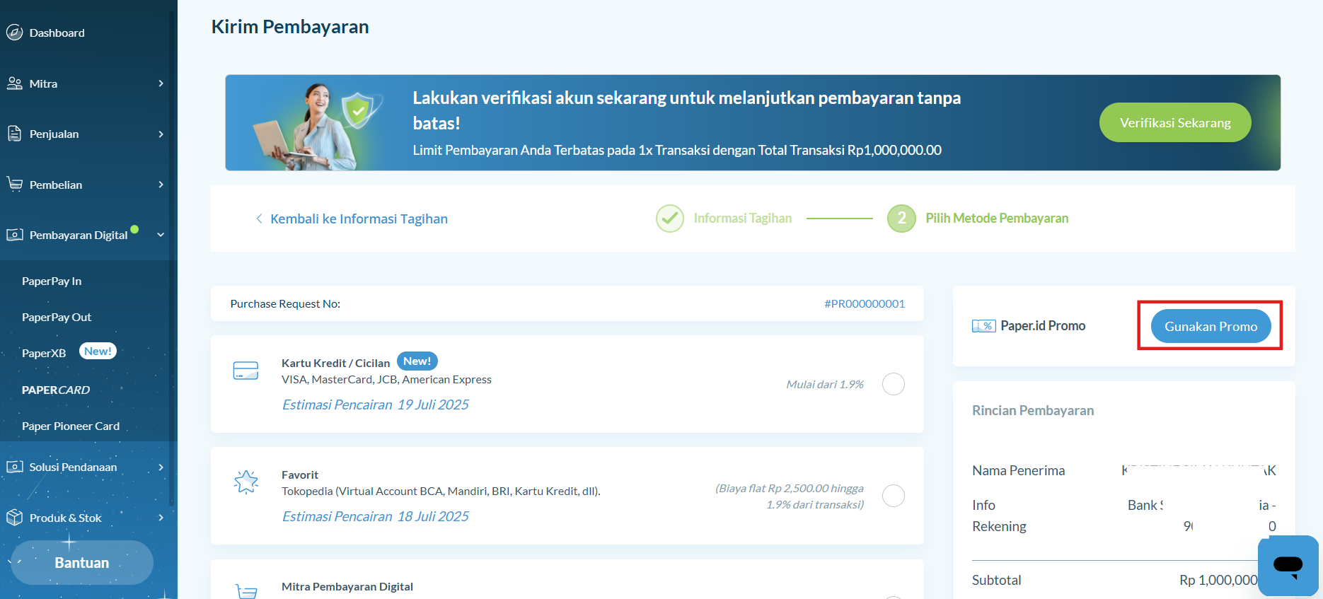
Task: Click the Verifikasi Sekarang button
Action: (1175, 122)
